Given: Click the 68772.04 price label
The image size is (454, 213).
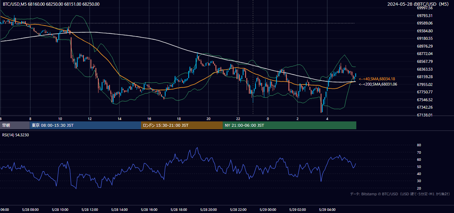Looking at the screenshot, I should [x=425, y=54].
